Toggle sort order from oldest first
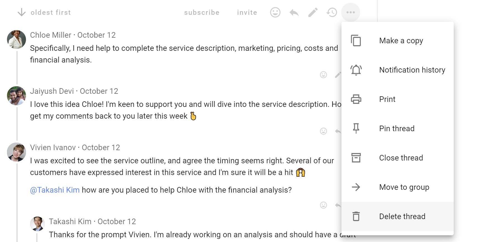This screenshot has width=490, height=242. click(44, 12)
